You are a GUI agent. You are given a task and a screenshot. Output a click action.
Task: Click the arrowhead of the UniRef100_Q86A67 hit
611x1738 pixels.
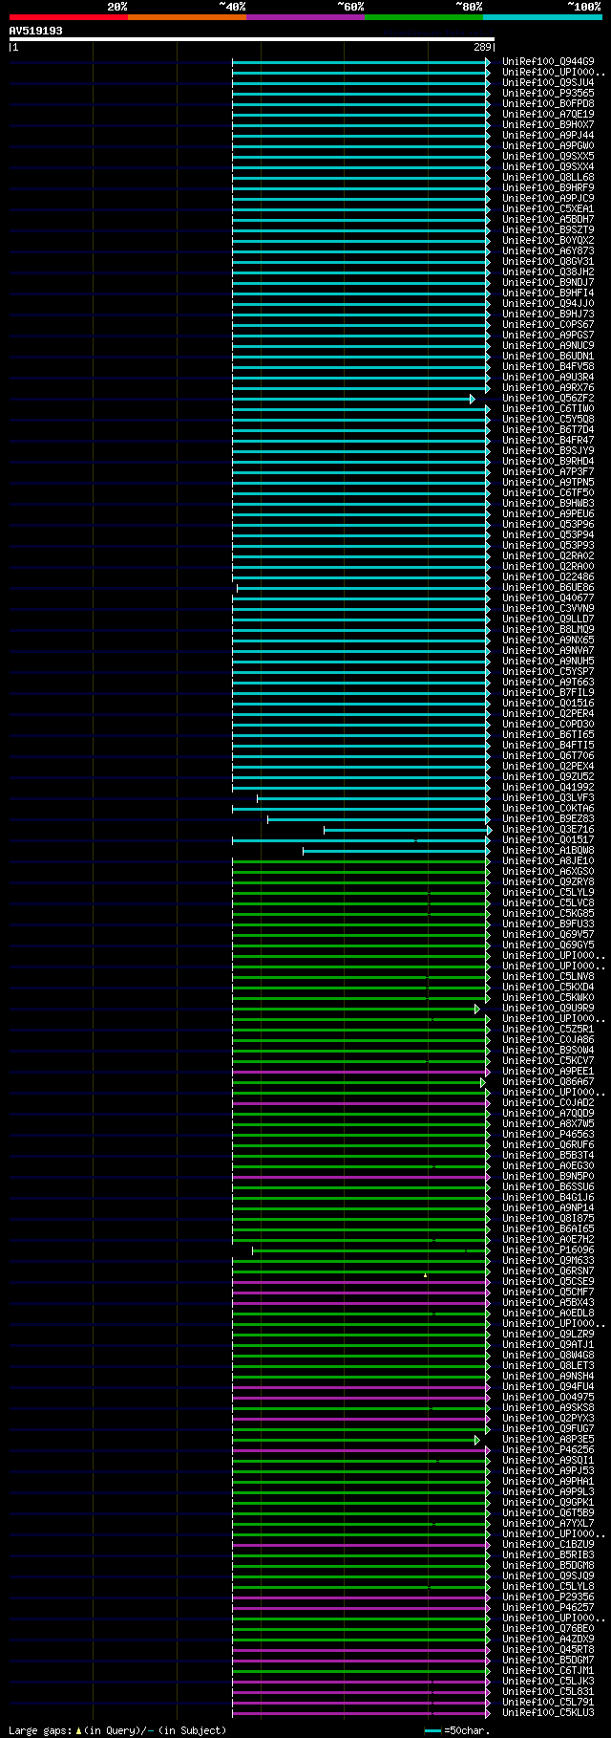tap(482, 1082)
